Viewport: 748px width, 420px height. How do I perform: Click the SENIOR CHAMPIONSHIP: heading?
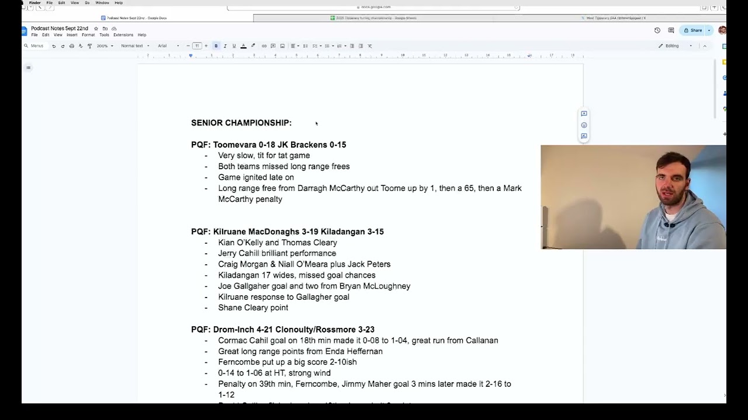point(241,123)
